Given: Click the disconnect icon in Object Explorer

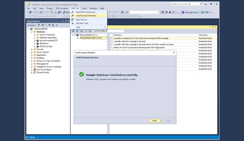Looking at the screenshot, I should pyautogui.click(x=42, y=25).
